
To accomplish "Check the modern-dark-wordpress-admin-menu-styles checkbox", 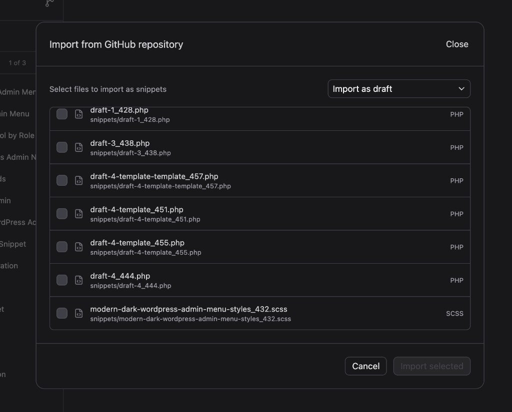I will click(61, 313).
